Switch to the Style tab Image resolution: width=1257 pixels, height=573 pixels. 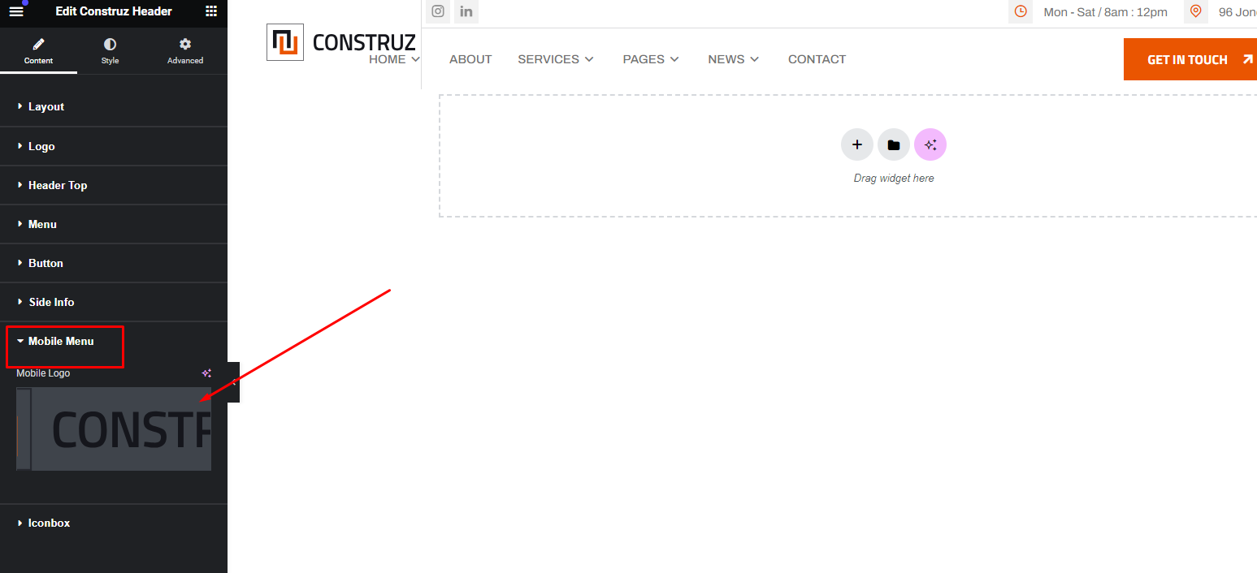point(110,50)
